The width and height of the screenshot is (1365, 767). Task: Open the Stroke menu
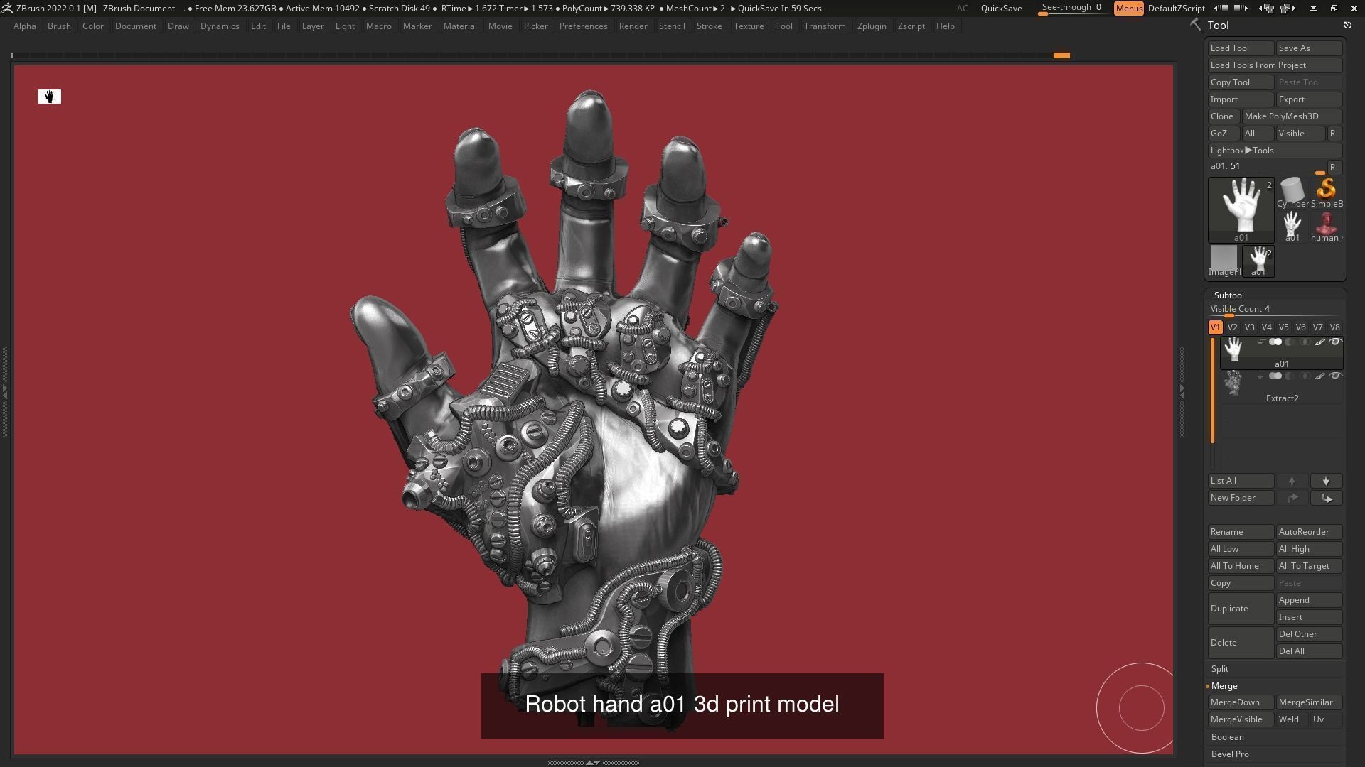(709, 26)
